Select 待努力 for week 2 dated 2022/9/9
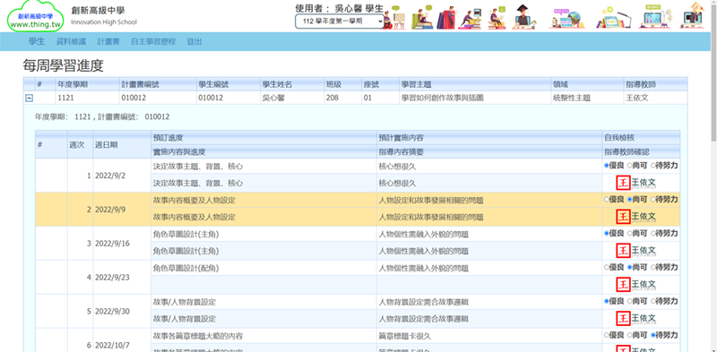717x352 pixels. pos(653,200)
